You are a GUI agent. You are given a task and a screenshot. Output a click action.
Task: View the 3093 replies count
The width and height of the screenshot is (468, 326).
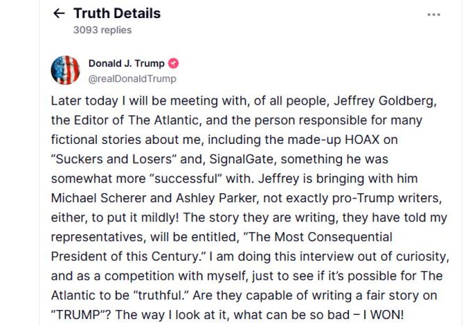(102, 30)
